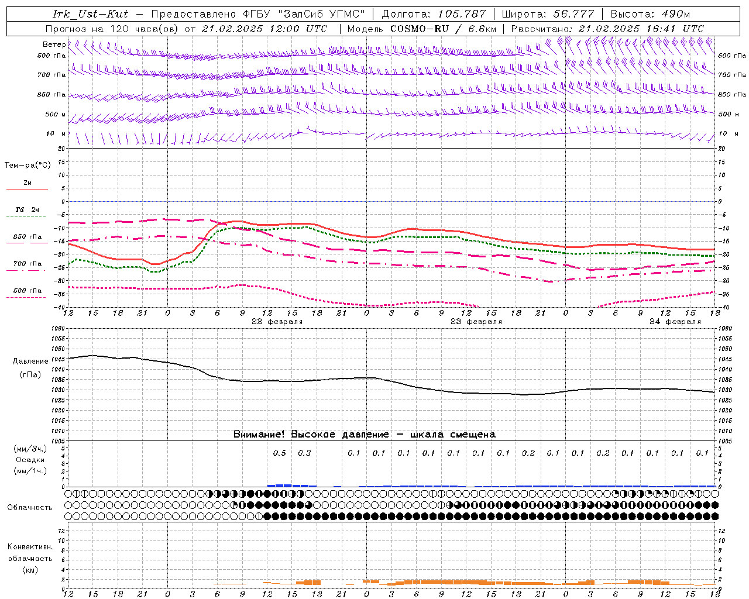Click the 500 м wind level label on left
749x599 pixels.
(56, 114)
